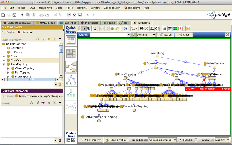Viewport: 232px width, 145px height.
Task: Save the project with floppy icon
Action: pos(14,15)
